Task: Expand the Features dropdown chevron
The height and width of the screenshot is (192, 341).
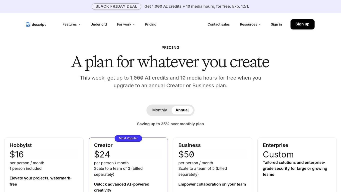Action: tap(79, 24)
